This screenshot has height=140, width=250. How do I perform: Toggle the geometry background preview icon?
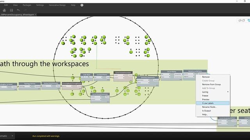(x=241, y=21)
